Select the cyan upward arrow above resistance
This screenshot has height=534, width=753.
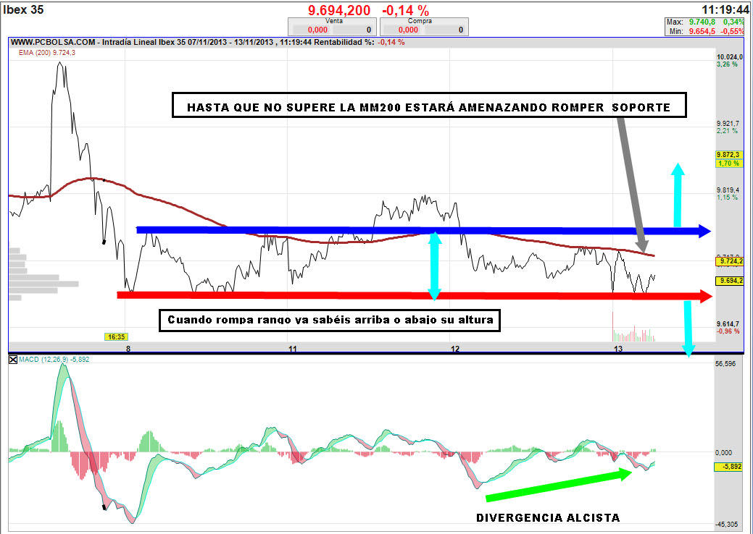[x=678, y=194]
